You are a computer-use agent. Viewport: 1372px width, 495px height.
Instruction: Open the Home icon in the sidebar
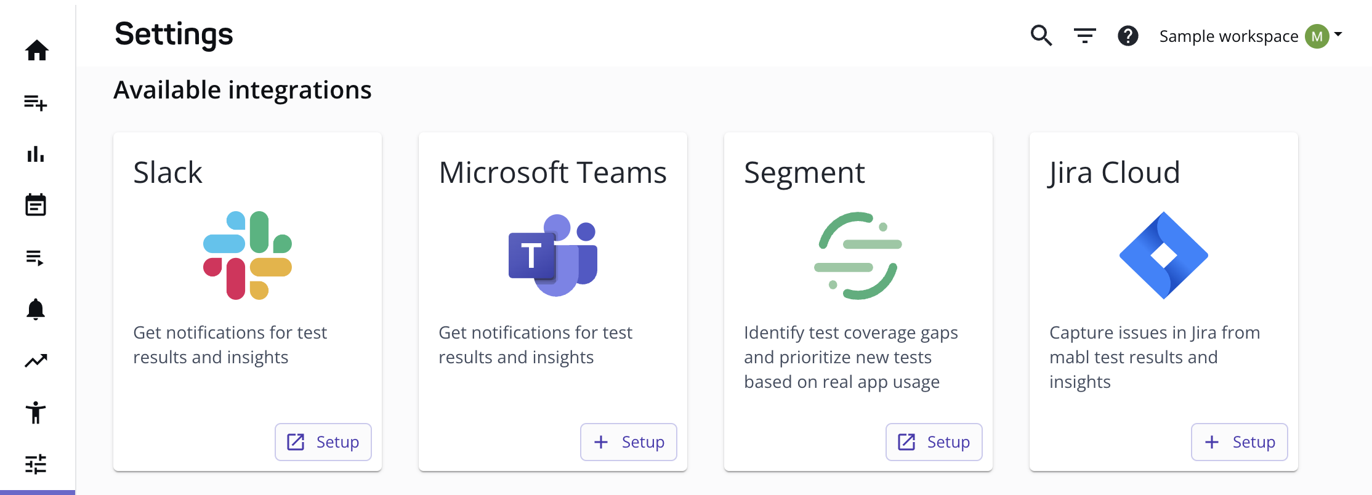point(37,50)
